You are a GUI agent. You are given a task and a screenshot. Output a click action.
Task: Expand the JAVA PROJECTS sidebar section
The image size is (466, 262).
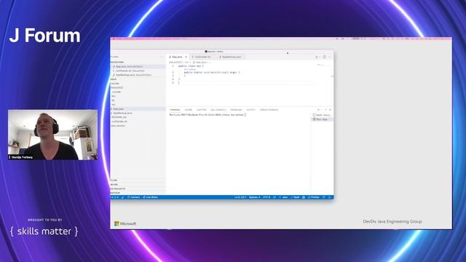[138, 188]
